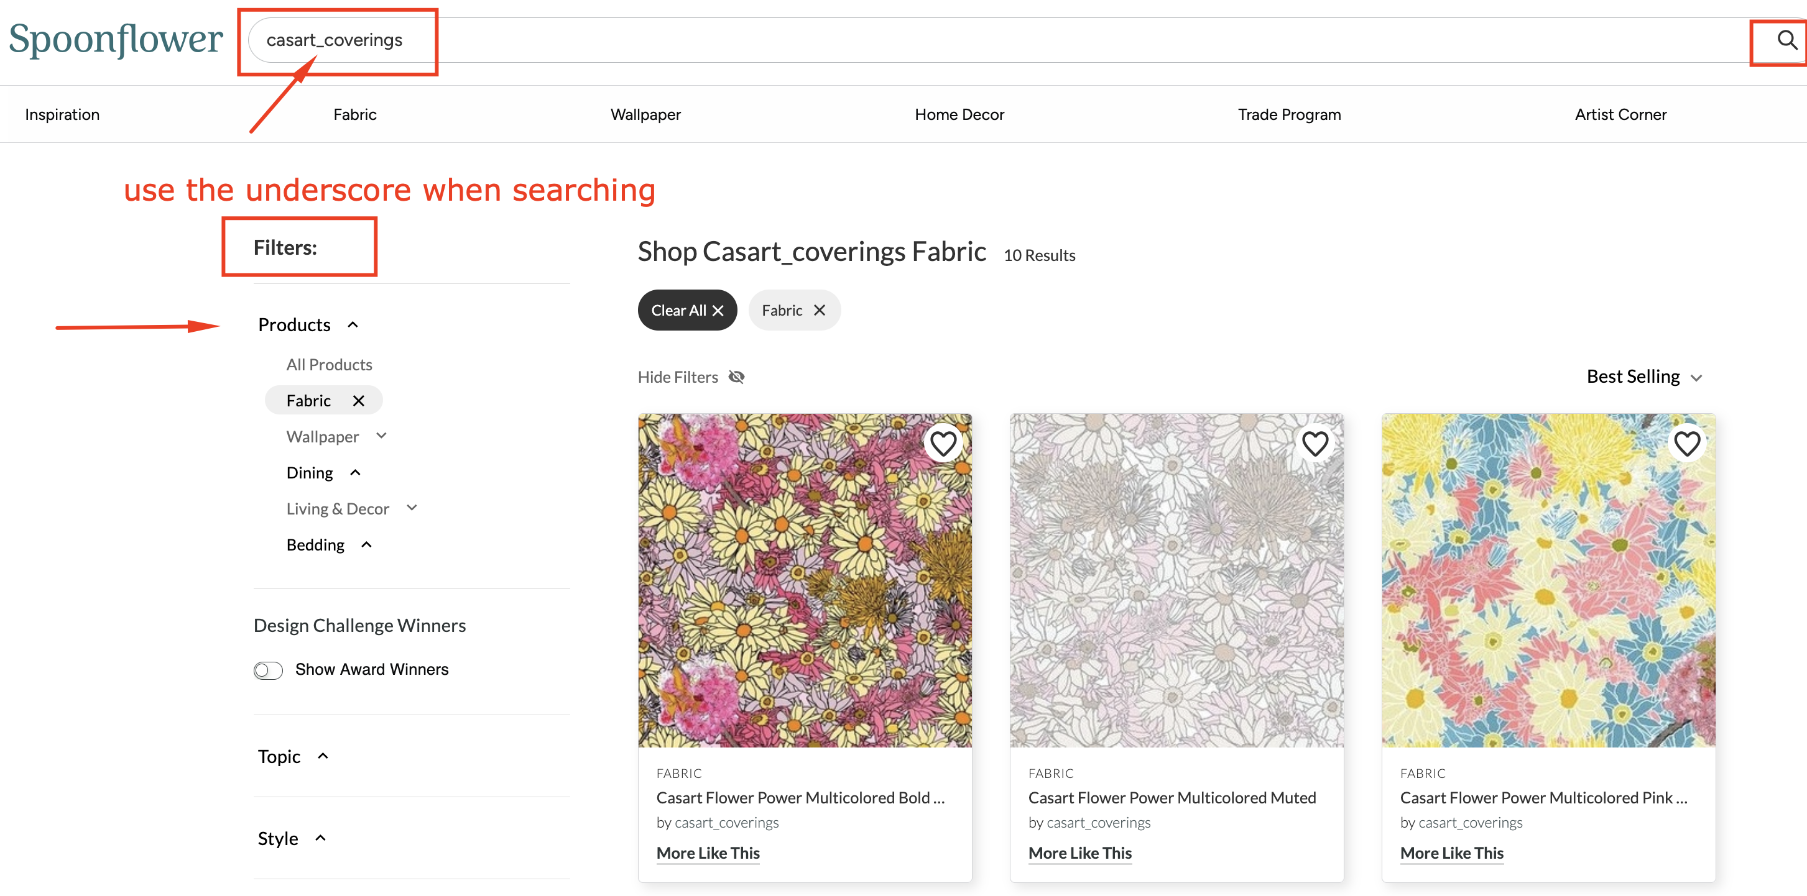The height and width of the screenshot is (896, 1807).
Task: Open the Trade Program menu
Action: (x=1289, y=114)
